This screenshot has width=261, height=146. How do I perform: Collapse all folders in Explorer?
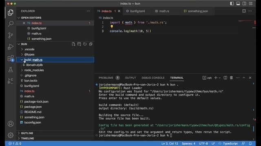(x=91, y=44)
